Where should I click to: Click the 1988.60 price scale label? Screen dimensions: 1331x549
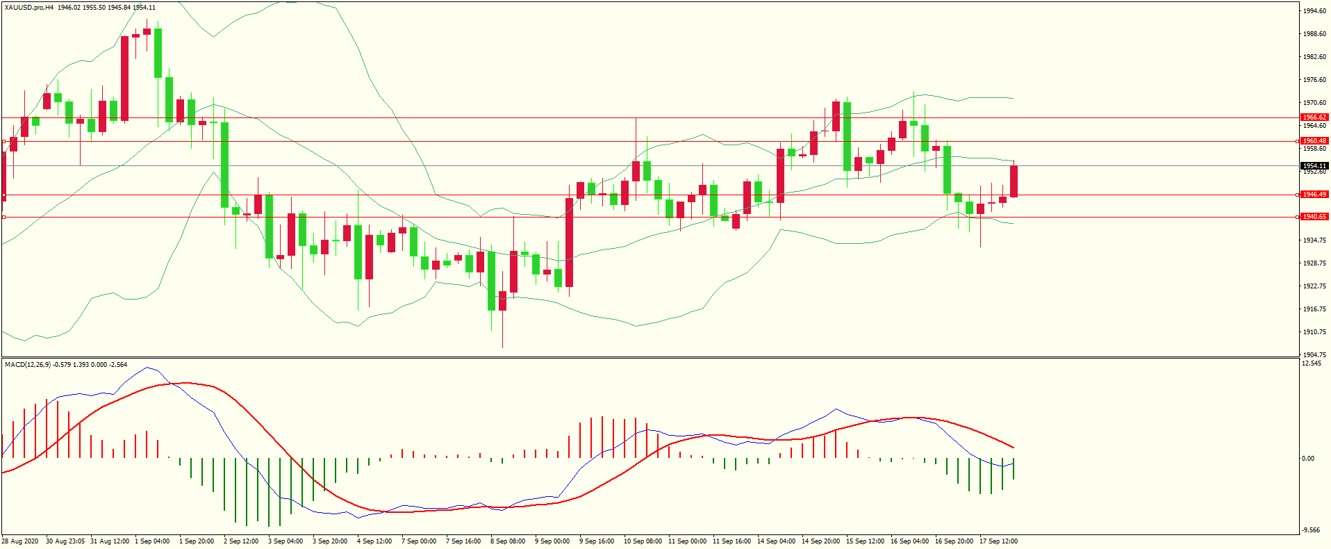click(1315, 33)
